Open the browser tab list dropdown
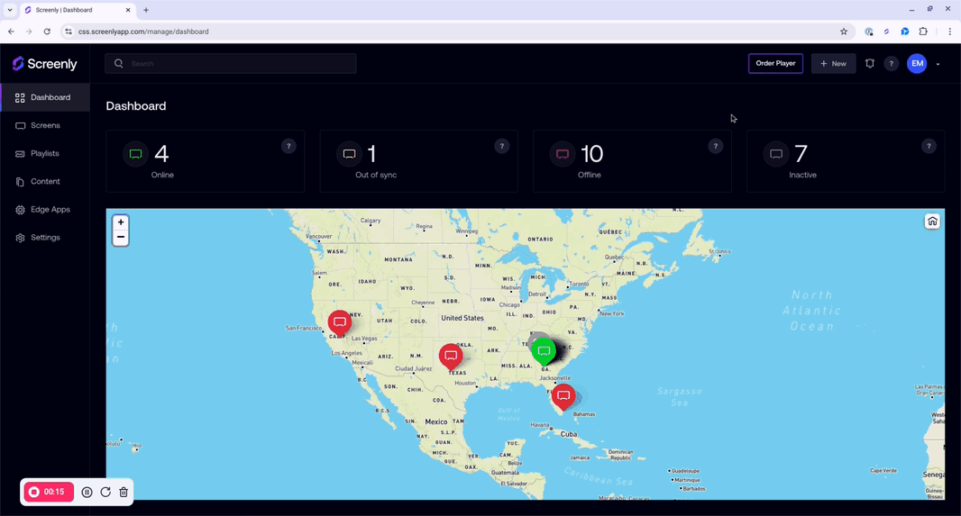The width and height of the screenshot is (961, 516). 10,10
